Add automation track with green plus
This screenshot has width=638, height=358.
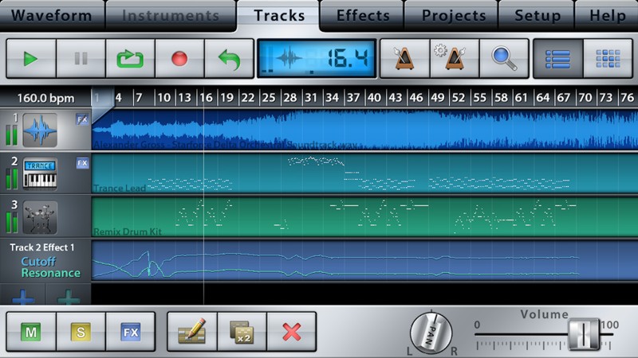click(69, 296)
